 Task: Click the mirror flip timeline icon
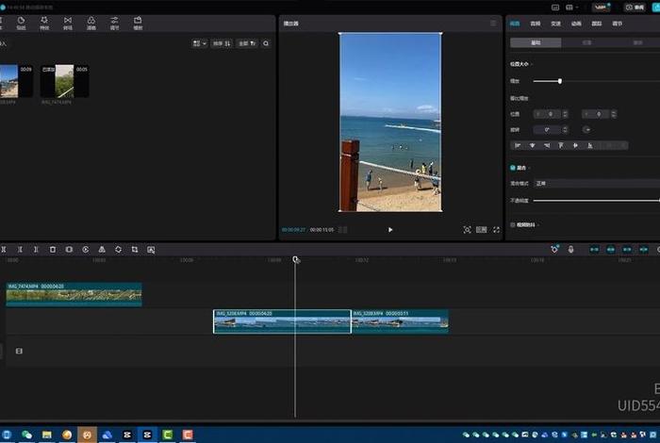[x=102, y=250]
